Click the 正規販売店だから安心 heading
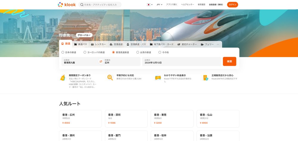The width and height of the screenshot is (298, 141). click(x=223, y=75)
